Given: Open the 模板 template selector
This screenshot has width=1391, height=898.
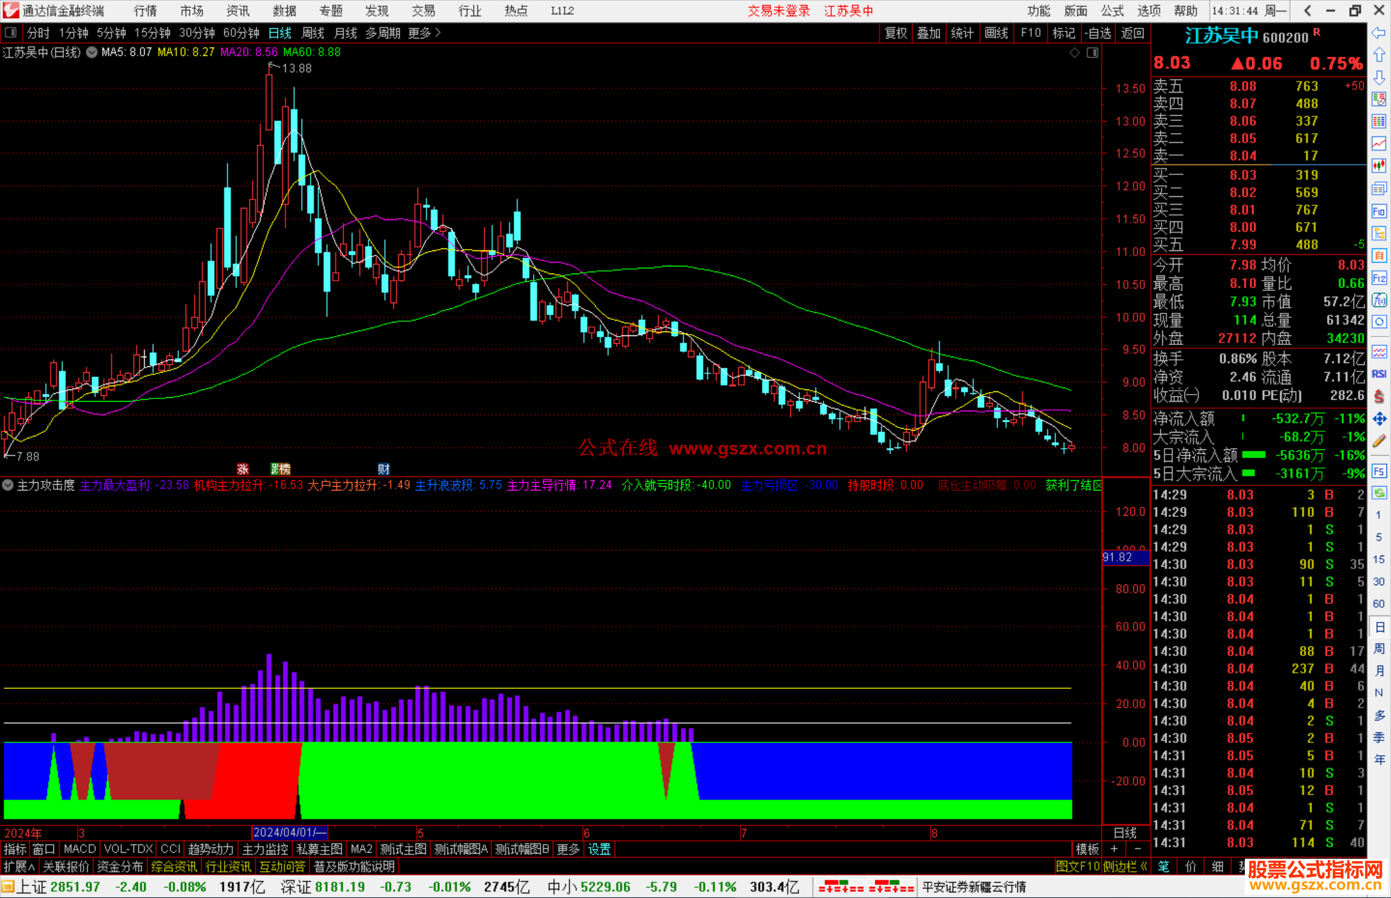Looking at the screenshot, I should (x=1087, y=849).
